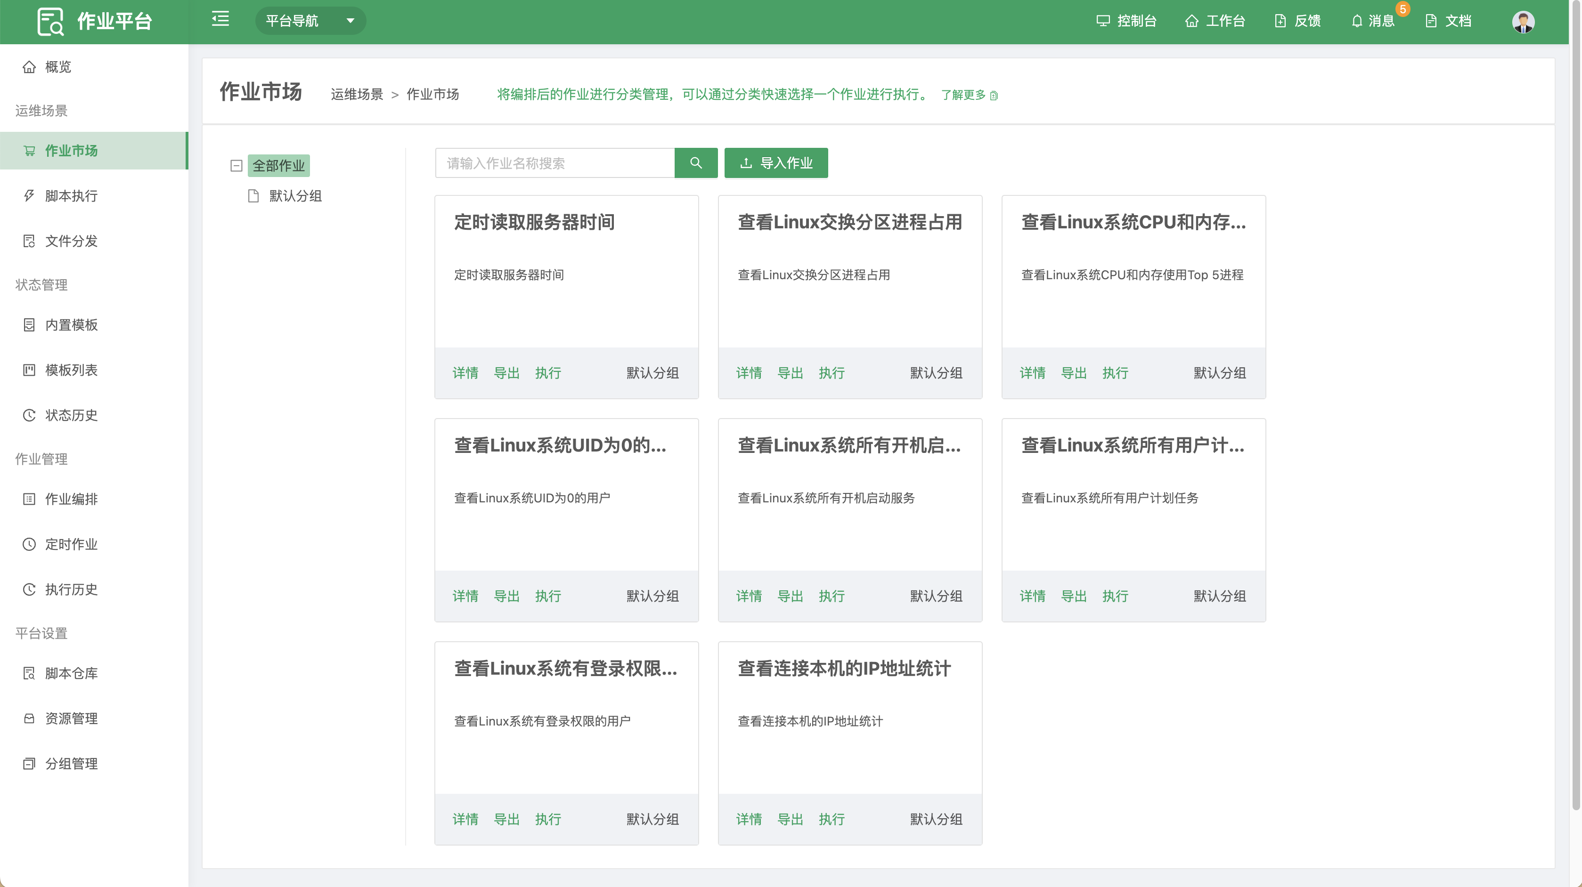Screen dimensions: 1582x887
Task: Execute the 定时读取服务器时间 job
Action: pyautogui.click(x=548, y=373)
